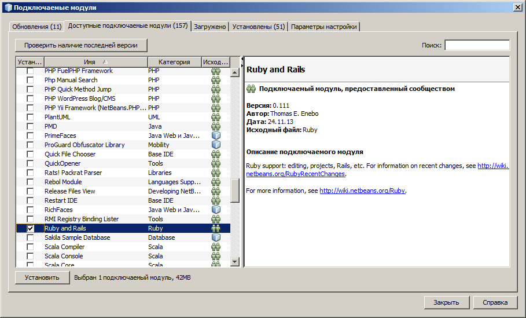Sort by the Исход... column header
This screenshot has width=526, height=318.
pos(216,62)
